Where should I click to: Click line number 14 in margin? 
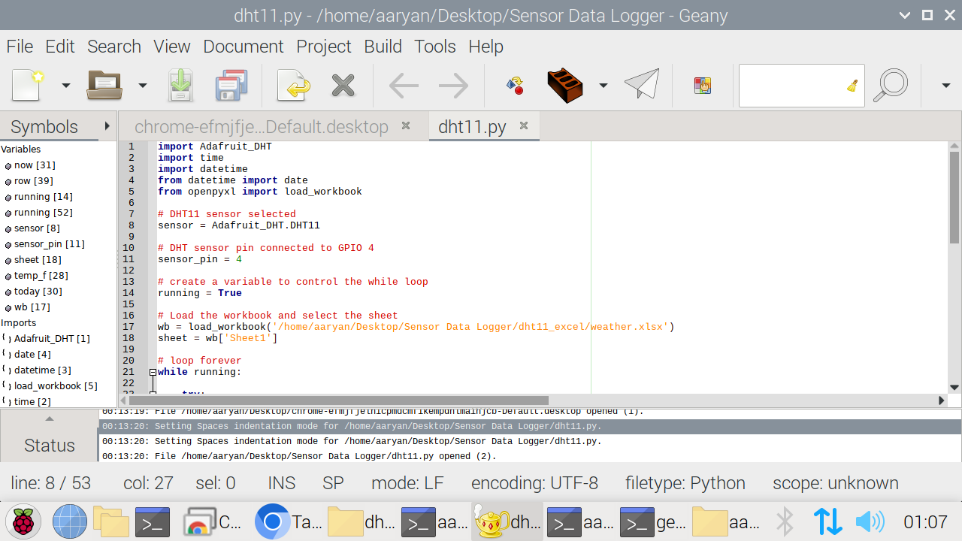pyautogui.click(x=129, y=293)
